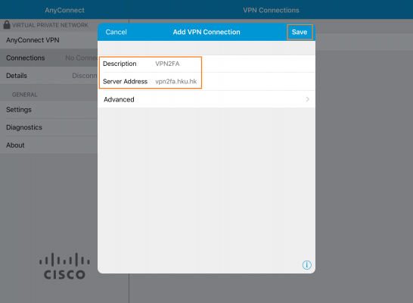Image resolution: width=413 pixels, height=303 pixels.
Task: Open Settings under General
Action: [x=49, y=109]
